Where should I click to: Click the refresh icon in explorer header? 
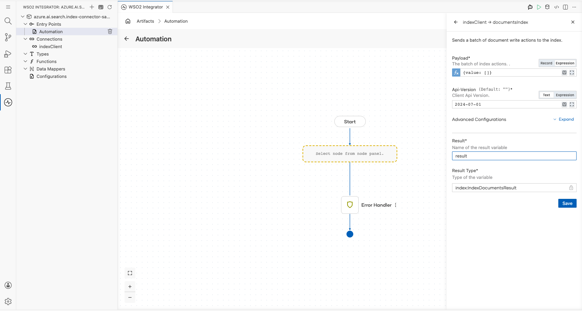110,7
